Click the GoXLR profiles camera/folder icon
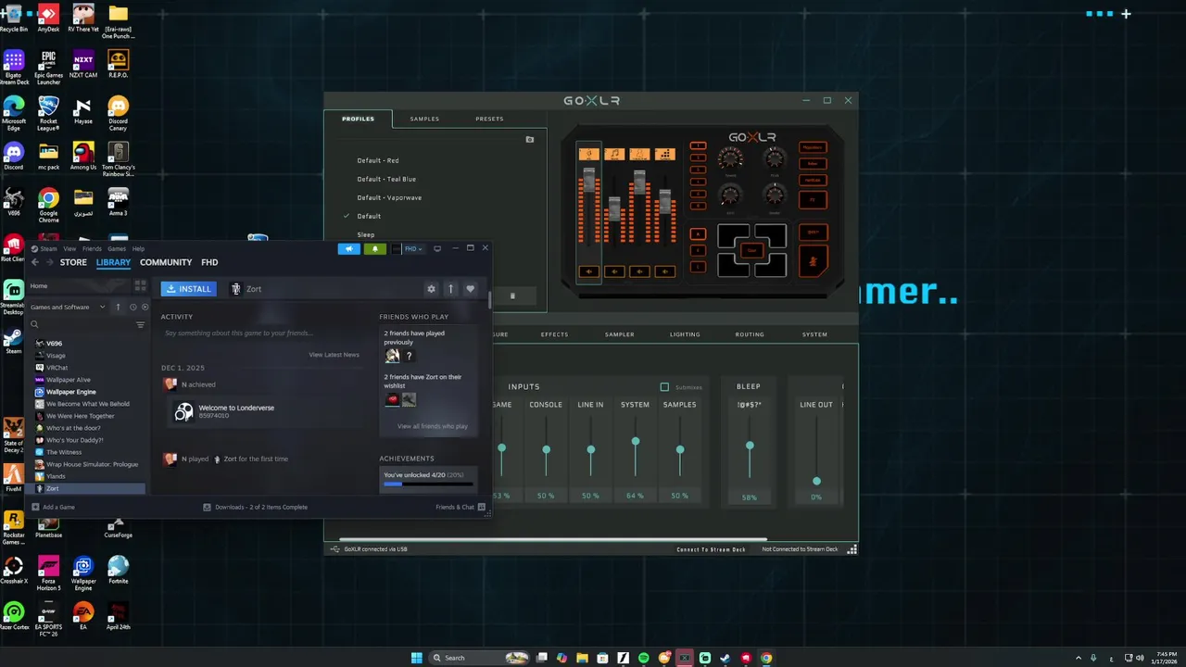The image size is (1186, 667). click(530, 139)
